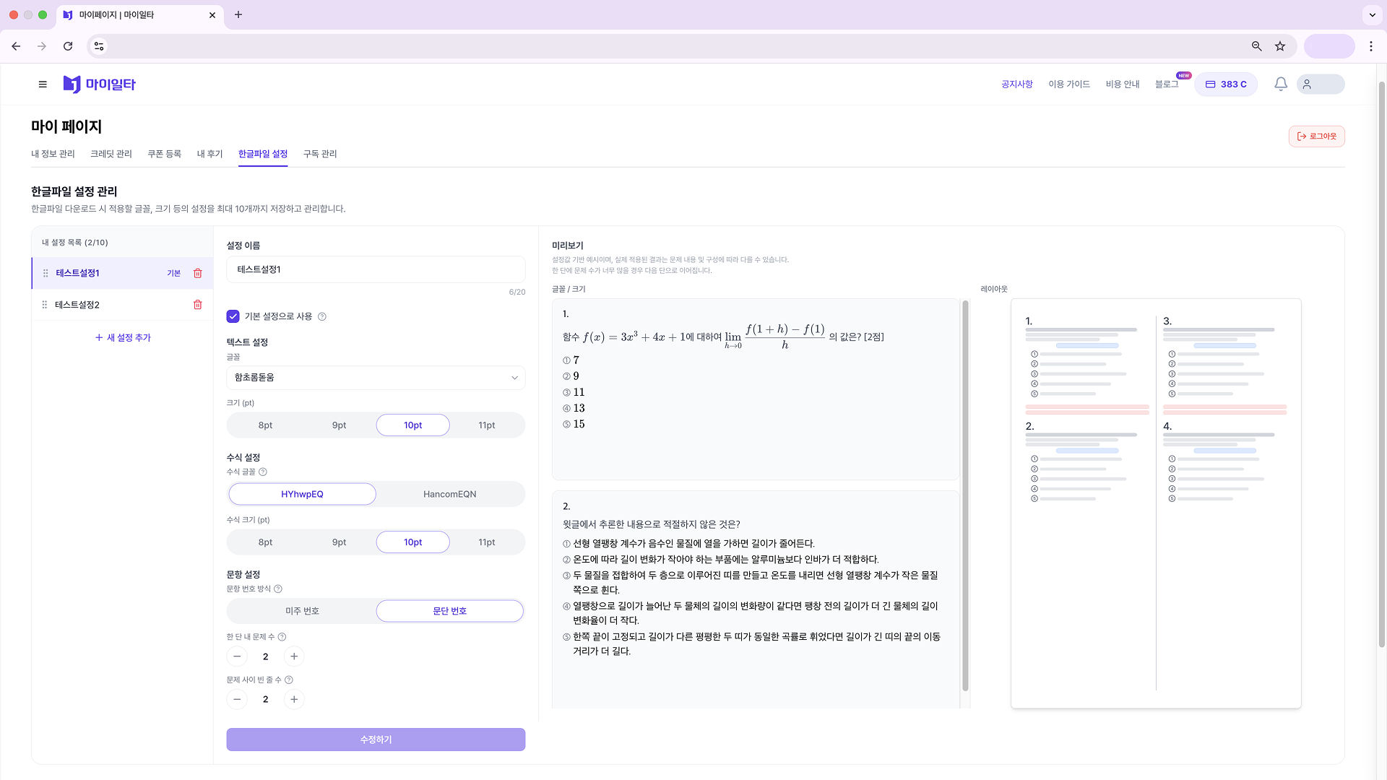Screen dimensions: 1387x780
Task: Click 새 설정 추가 link
Action: point(123,337)
